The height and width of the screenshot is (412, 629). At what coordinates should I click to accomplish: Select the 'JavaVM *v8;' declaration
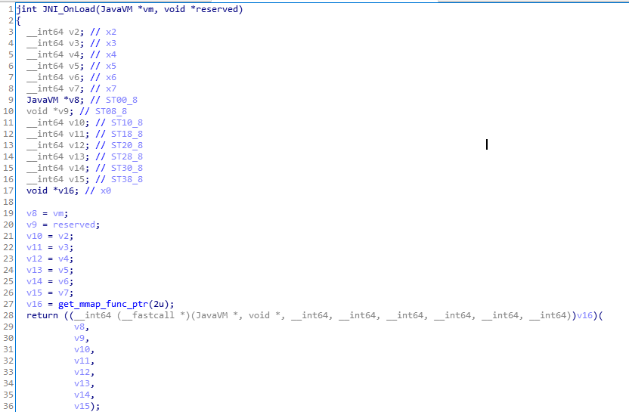point(55,100)
